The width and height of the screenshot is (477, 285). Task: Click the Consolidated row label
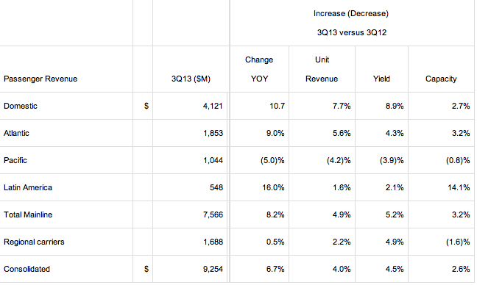click(x=26, y=269)
